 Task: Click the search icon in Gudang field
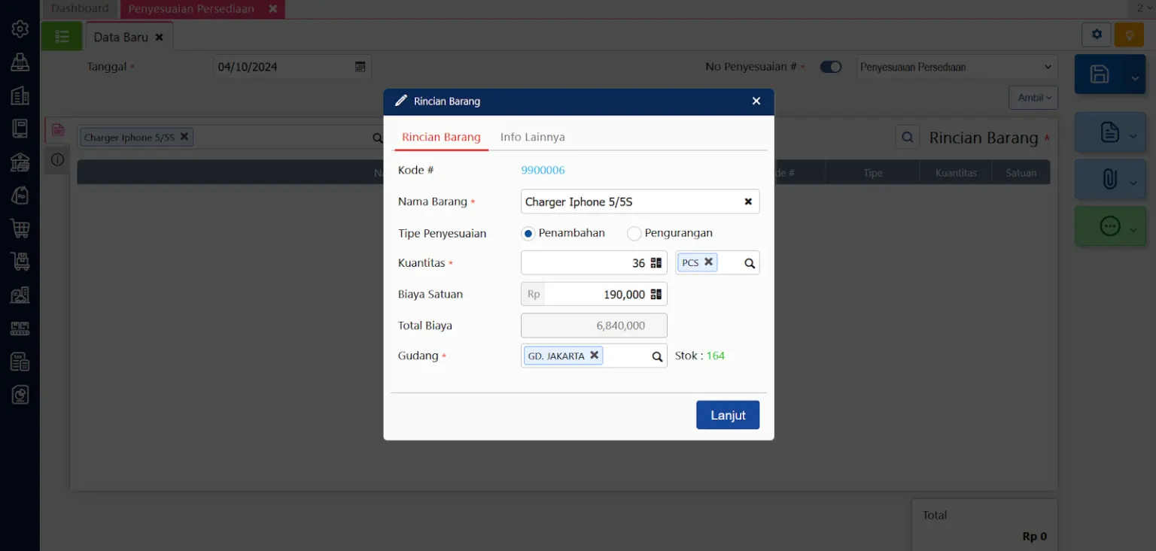(x=656, y=356)
